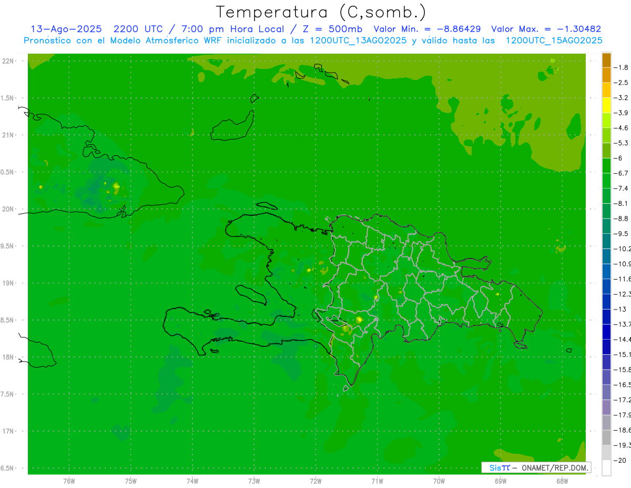The width and height of the screenshot is (631, 488).
Task: Click the white swatch below -20
Action: 606,468
